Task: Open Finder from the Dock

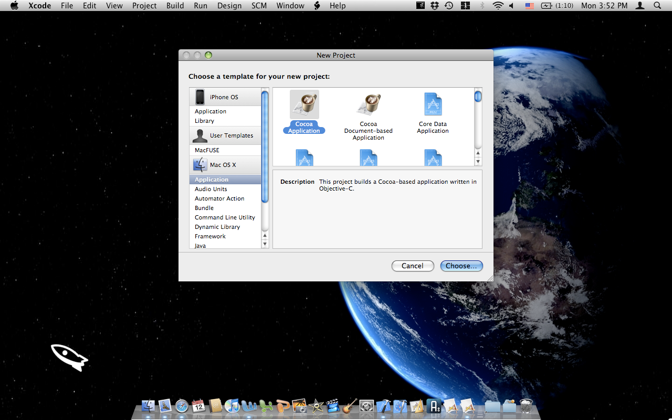Action: click(149, 406)
